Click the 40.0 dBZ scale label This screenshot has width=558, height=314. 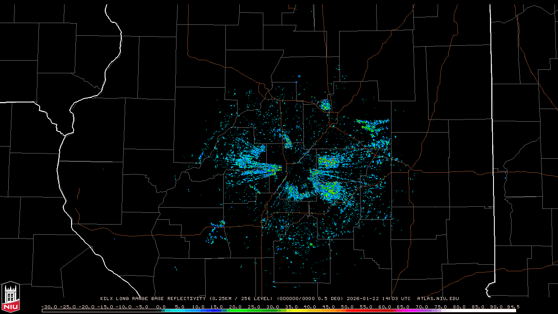[x=310, y=307]
